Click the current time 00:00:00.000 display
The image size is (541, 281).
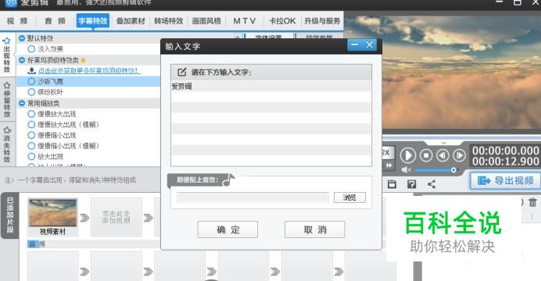(x=505, y=151)
